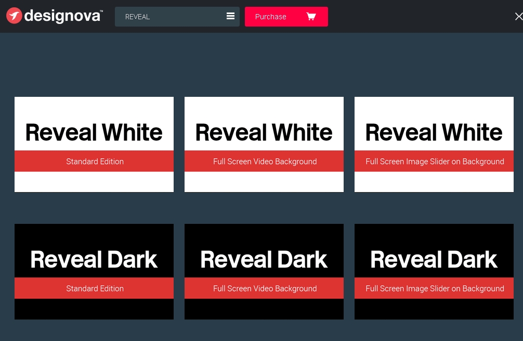
Task: Open Reveal White heading above Full Screen Image Slider
Action: (434, 132)
